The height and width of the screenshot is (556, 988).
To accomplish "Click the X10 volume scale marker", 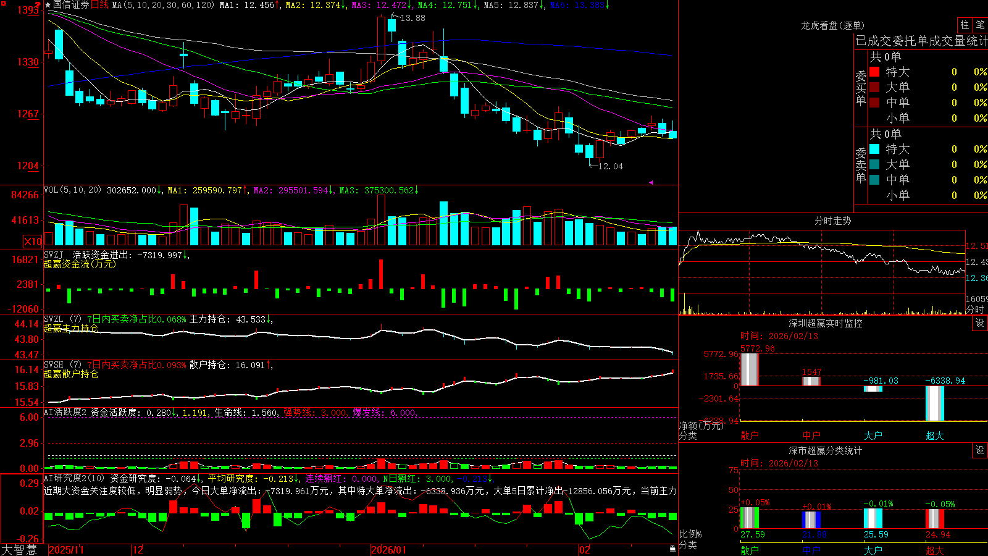I will coord(33,242).
